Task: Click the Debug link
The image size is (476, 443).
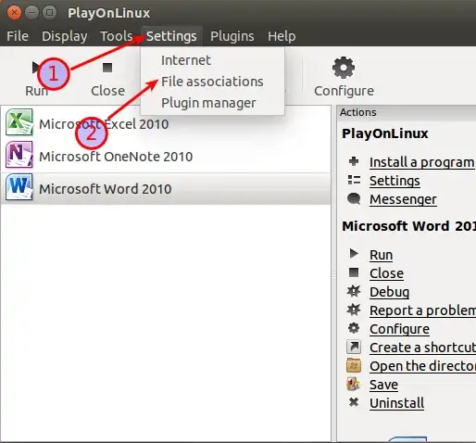Action: [x=390, y=292]
